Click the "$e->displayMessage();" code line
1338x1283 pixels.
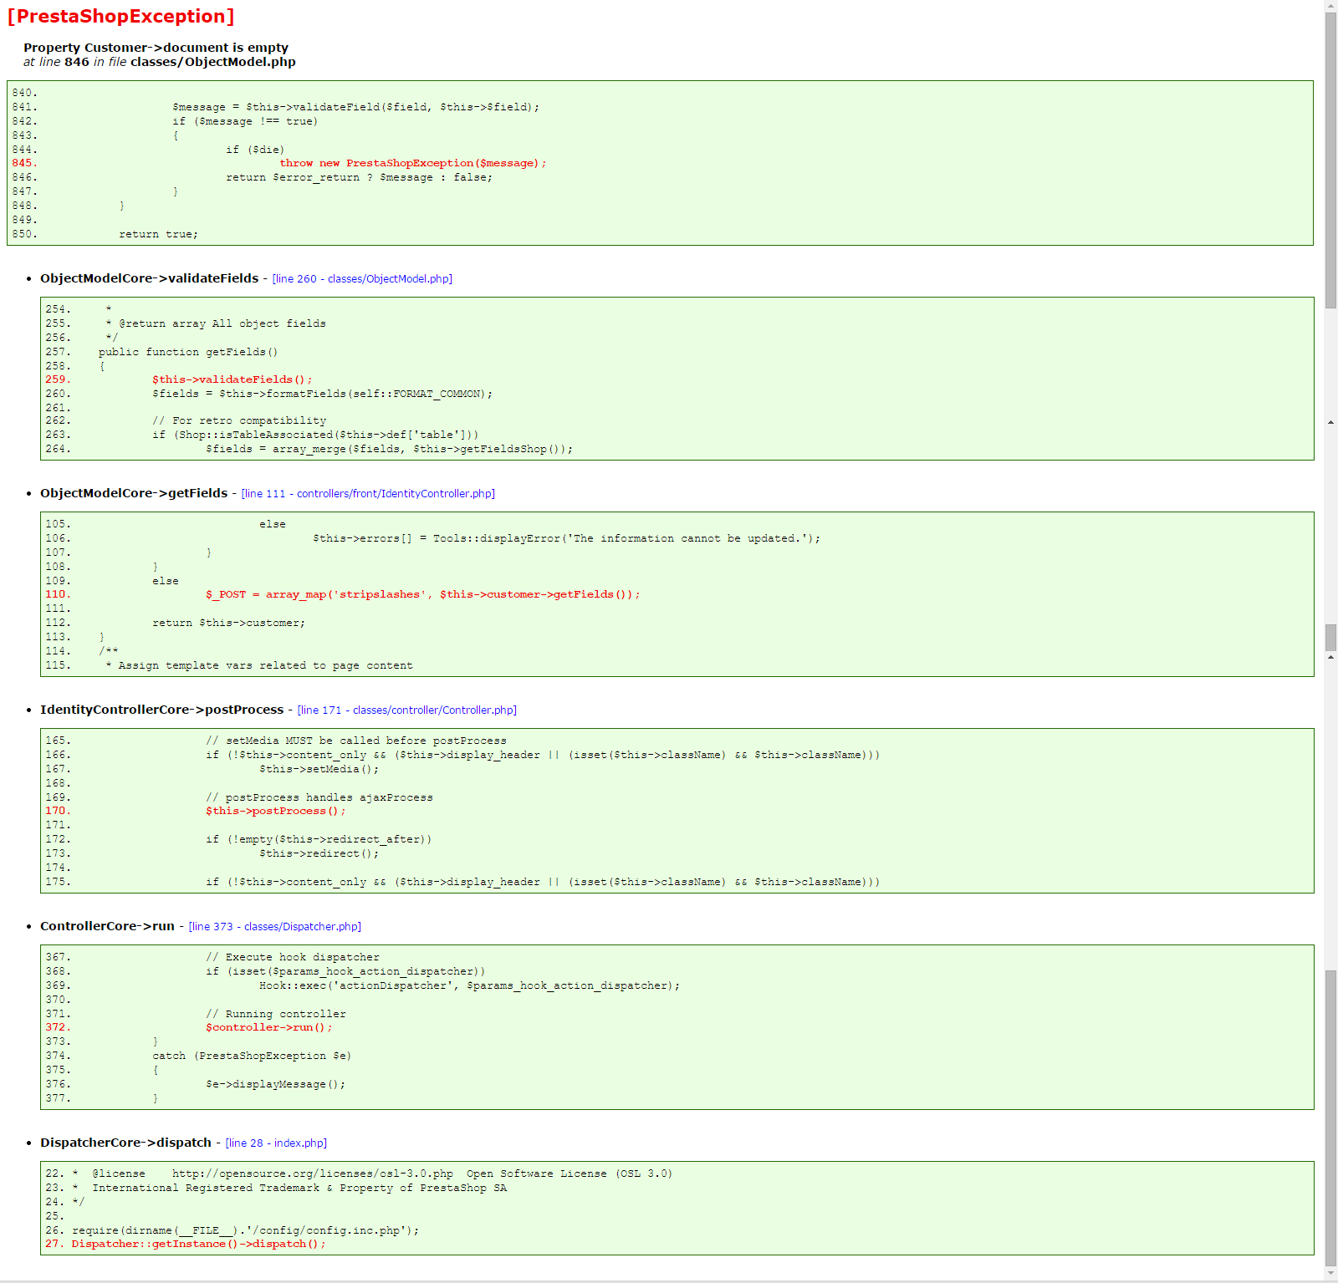[x=276, y=1085]
